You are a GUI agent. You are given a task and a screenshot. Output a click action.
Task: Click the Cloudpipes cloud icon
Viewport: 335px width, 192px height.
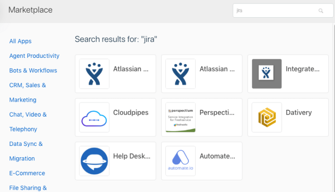[94, 117]
